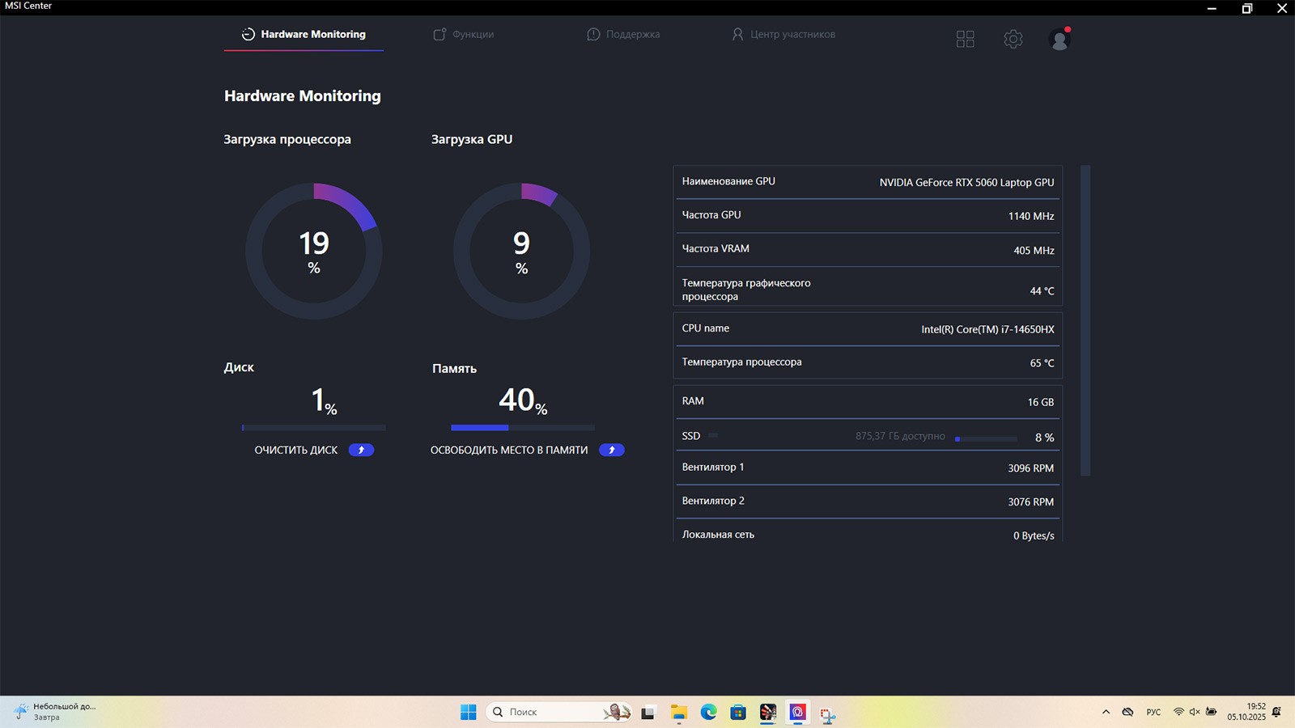Click the taskbar Поиск search field
The height and width of the screenshot is (728, 1295).
(x=550, y=712)
